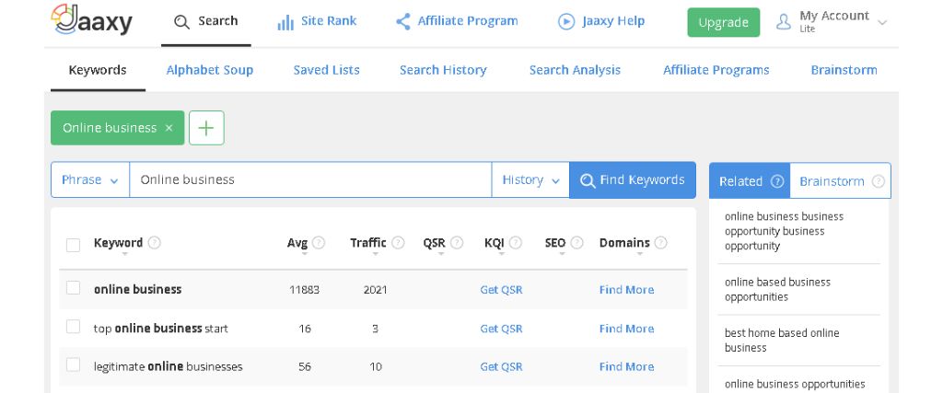
Task: Click the Find Keywords button
Action: [633, 179]
